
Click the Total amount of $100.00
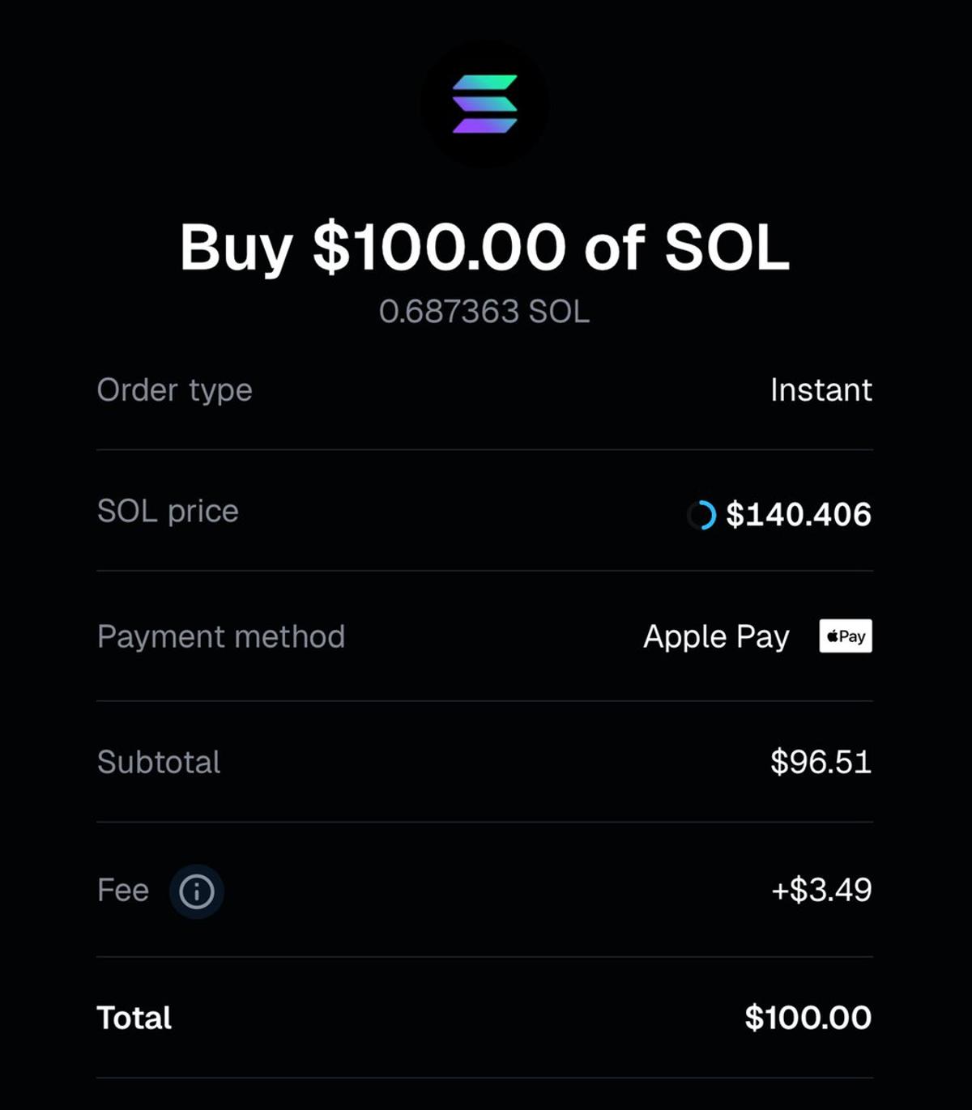tap(808, 1017)
